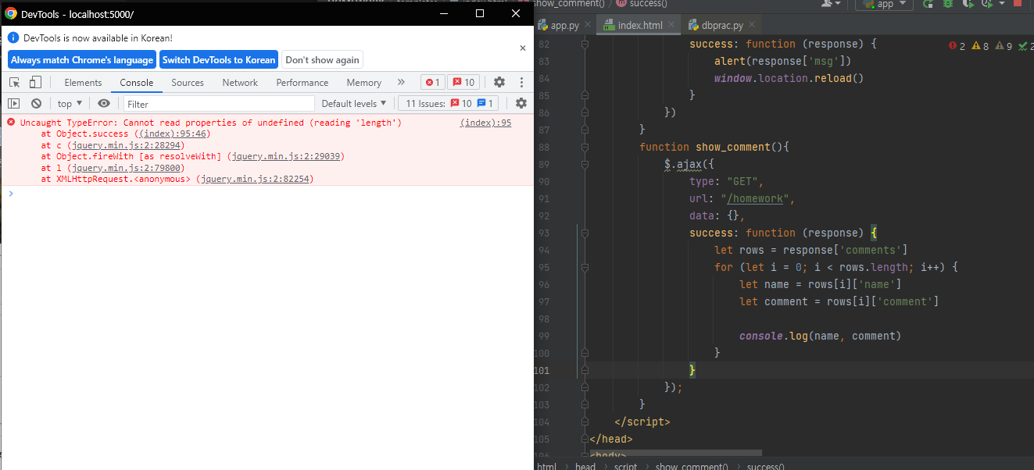Open the jquery.min.js:2:29039 link
This screenshot has width=1034, height=470.
[288, 156]
